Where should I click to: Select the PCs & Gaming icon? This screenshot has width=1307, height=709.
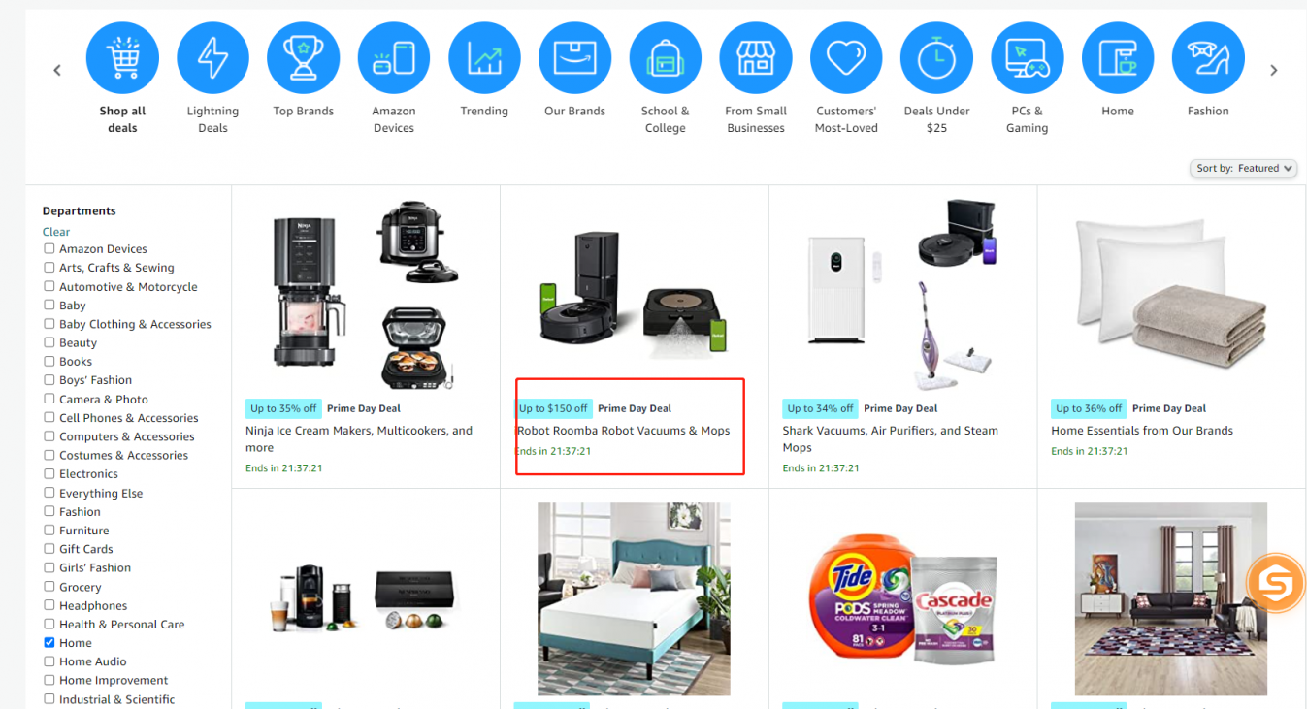(1028, 58)
